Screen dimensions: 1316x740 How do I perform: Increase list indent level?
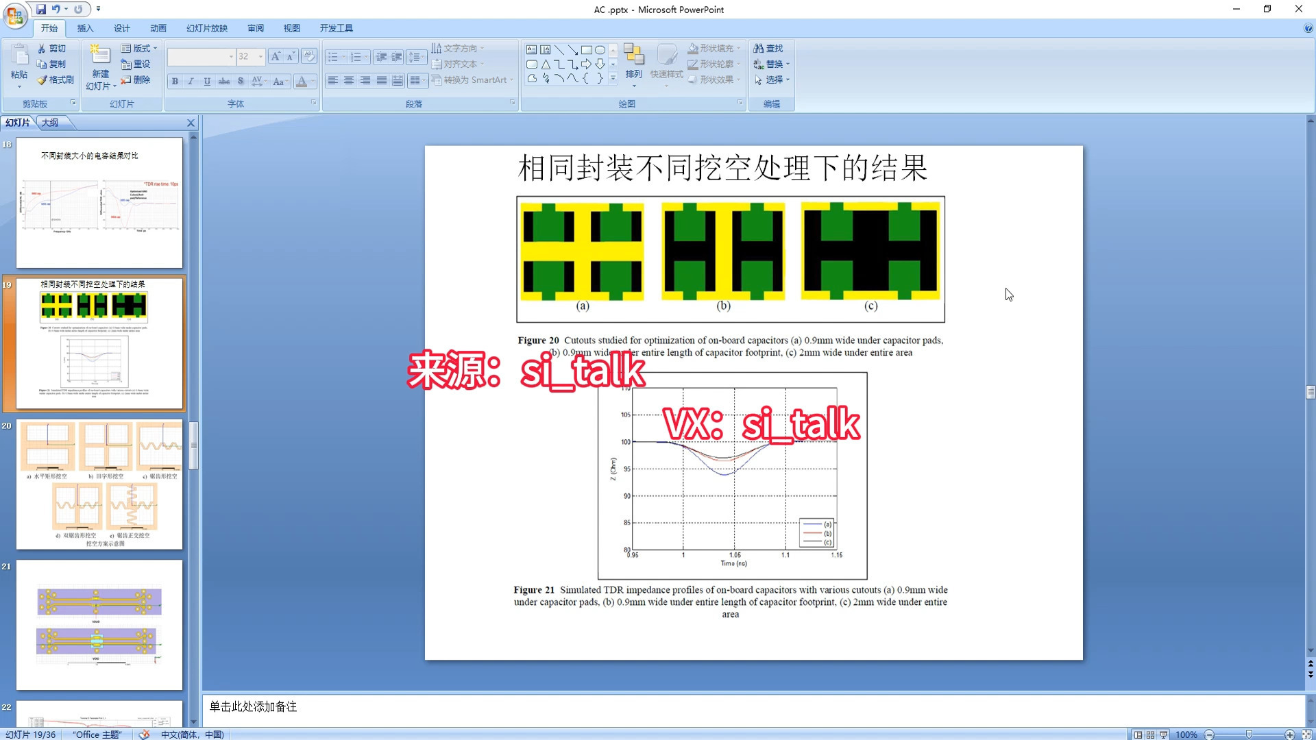tap(397, 56)
